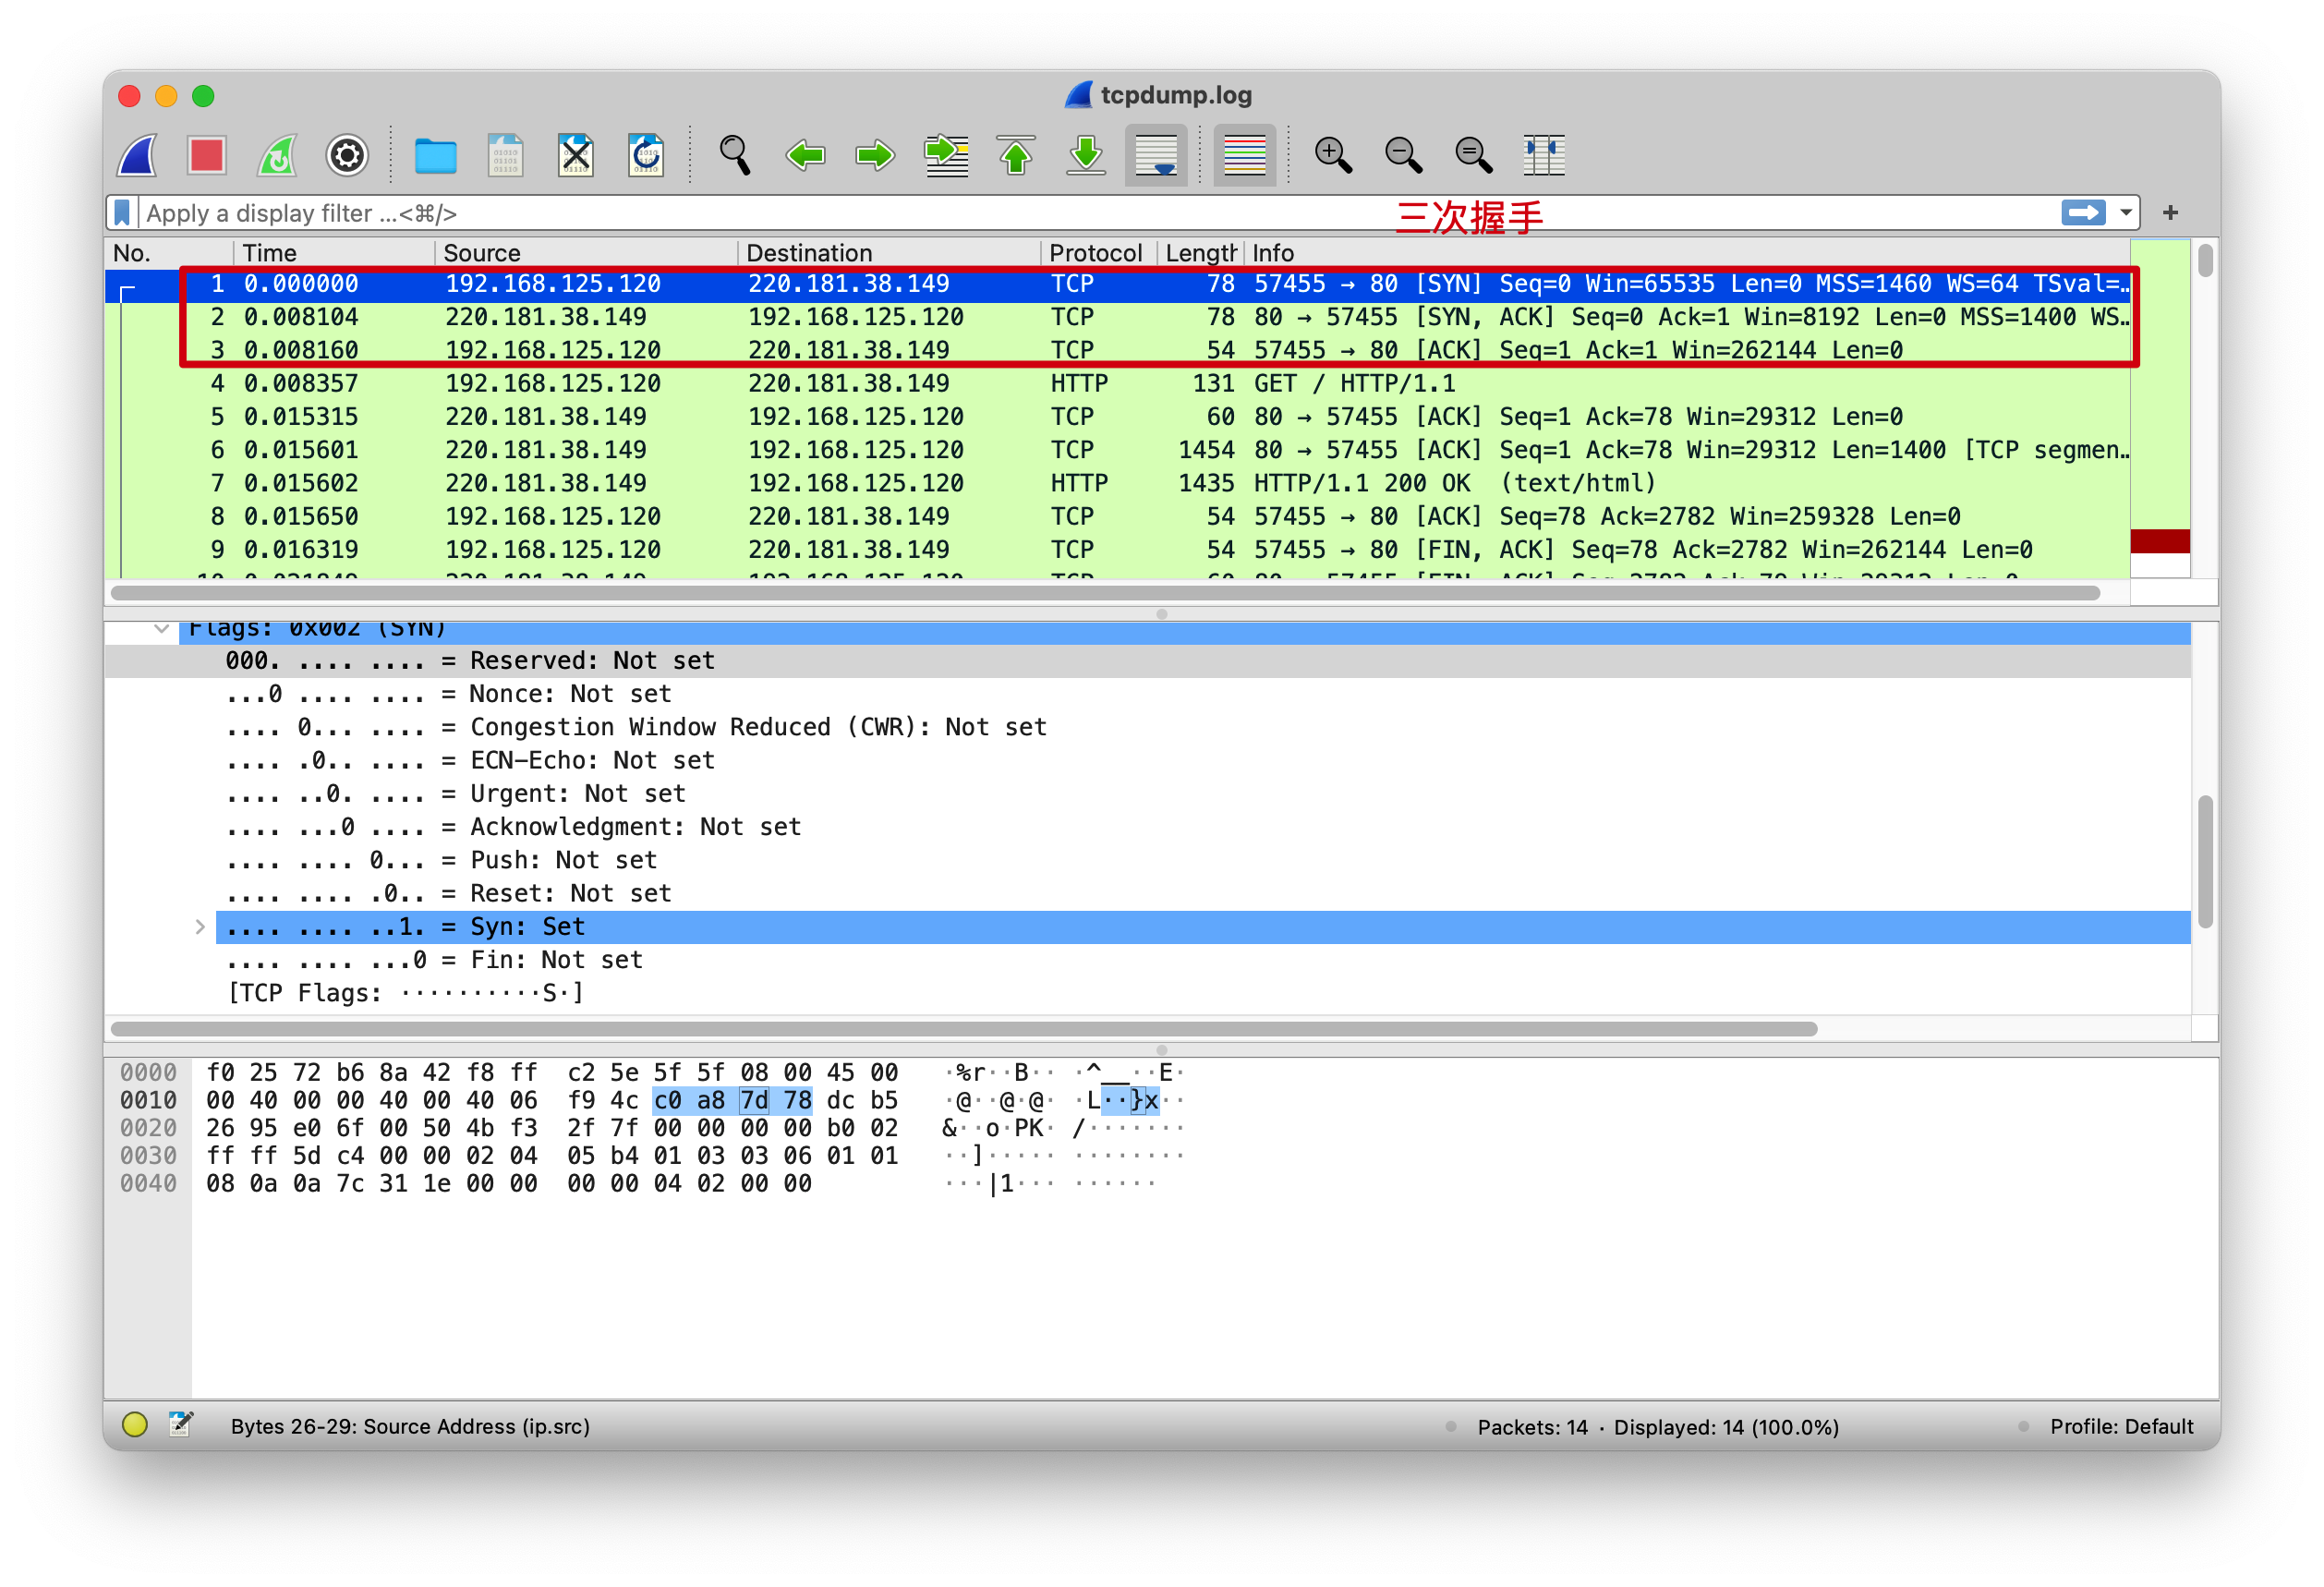Save the capture file

[x=505, y=155]
